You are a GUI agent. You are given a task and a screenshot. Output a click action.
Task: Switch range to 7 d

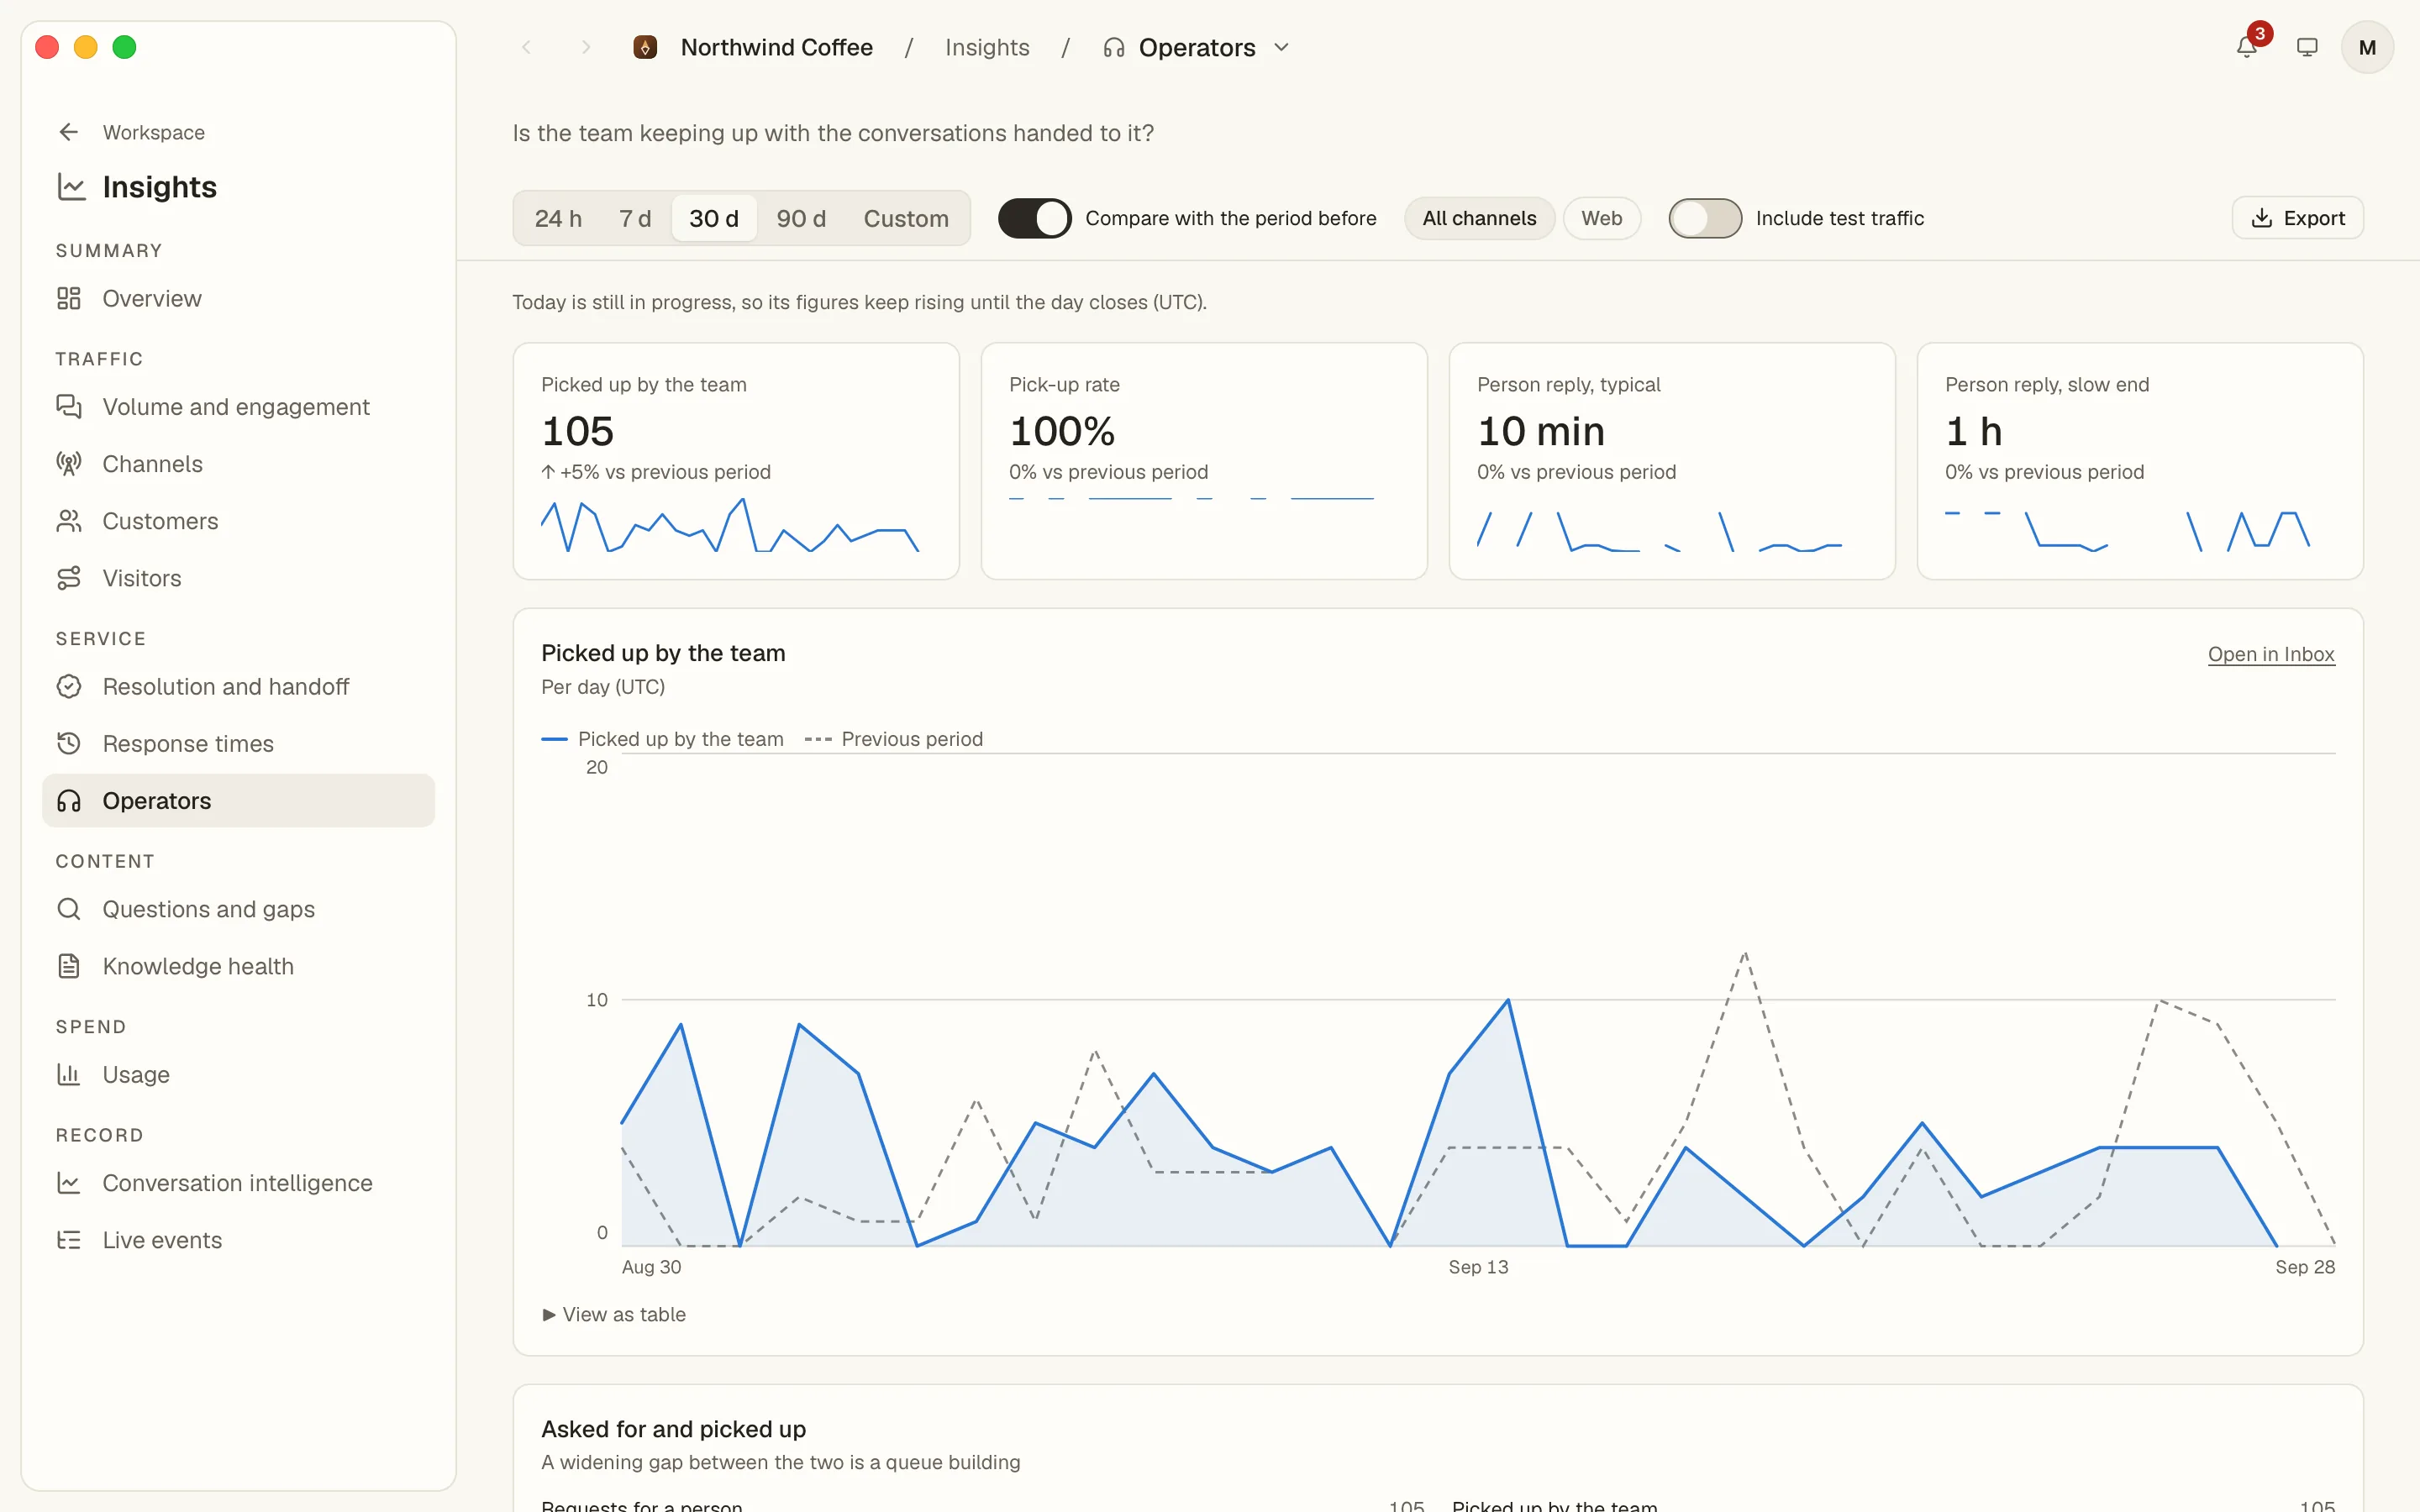click(x=635, y=218)
